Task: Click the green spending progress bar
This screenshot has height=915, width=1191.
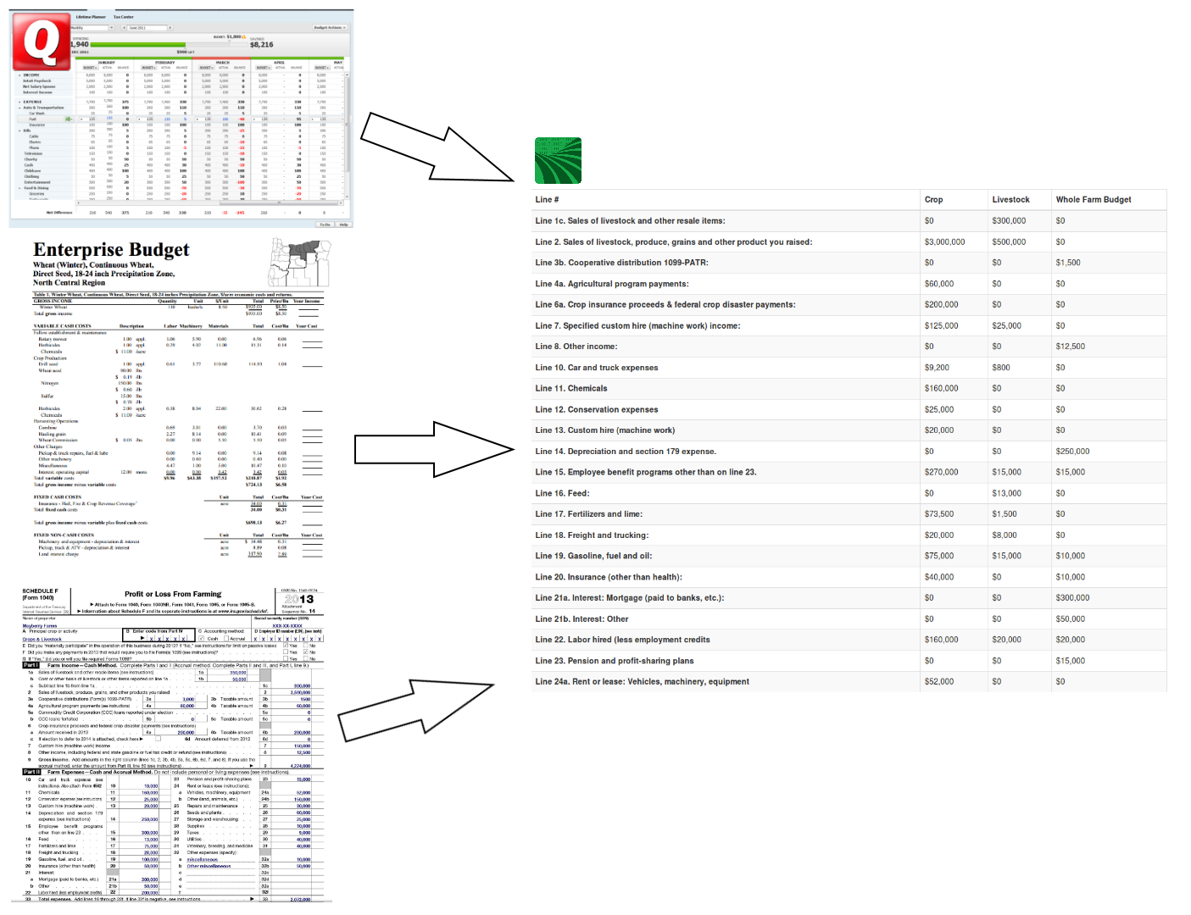Action: coord(136,45)
